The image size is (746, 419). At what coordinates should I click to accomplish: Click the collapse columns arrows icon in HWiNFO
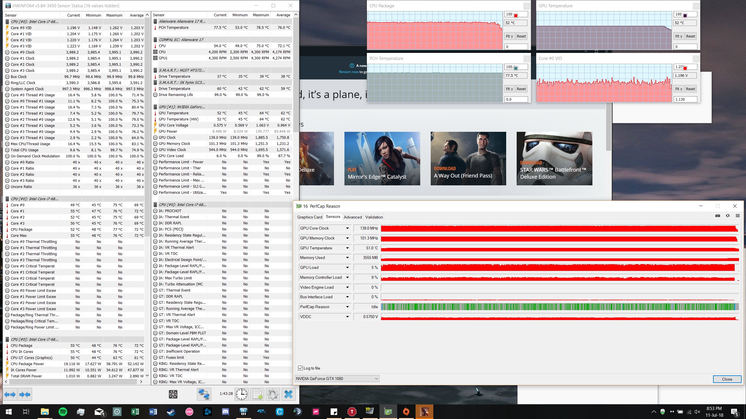(25, 395)
